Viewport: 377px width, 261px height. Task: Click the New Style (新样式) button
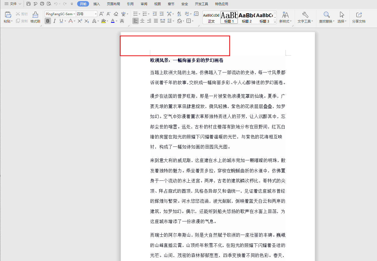pyautogui.click(x=285, y=17)
